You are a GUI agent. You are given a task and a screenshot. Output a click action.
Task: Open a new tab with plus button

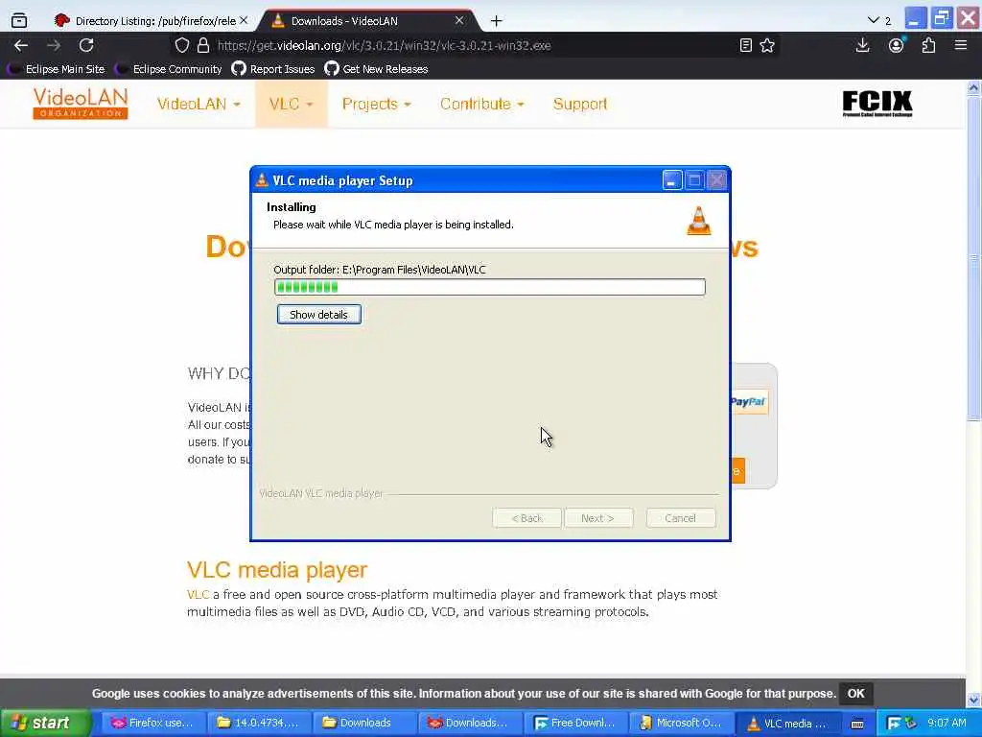[496, 21]
